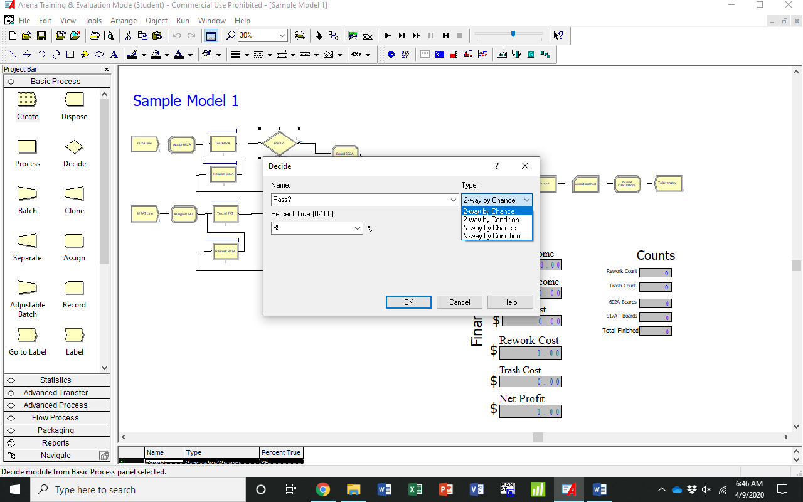Open the Arrange menu
This screenshot has width=803, height=502.
click(x=124, y=21)
